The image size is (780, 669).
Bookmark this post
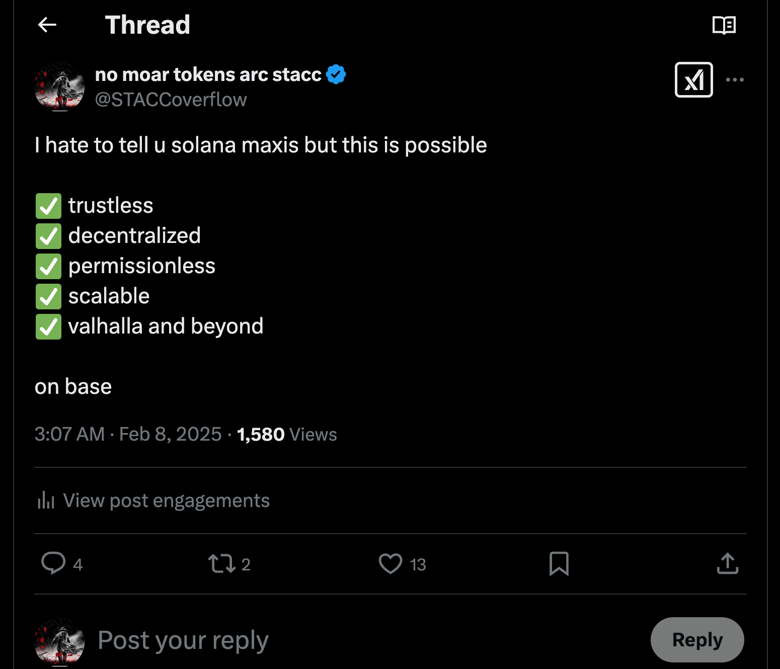click(x=559, y=563)
